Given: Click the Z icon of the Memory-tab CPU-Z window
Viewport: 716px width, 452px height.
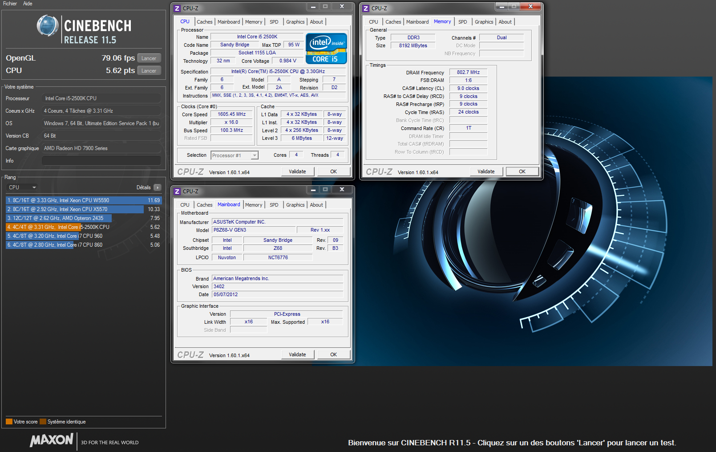Looking at the screenshot, I should coord(366,8).
